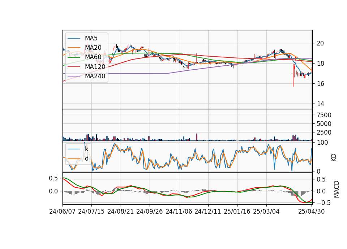Click volume axis tick 7500
The image size is (347, 249).
(324, 115)
